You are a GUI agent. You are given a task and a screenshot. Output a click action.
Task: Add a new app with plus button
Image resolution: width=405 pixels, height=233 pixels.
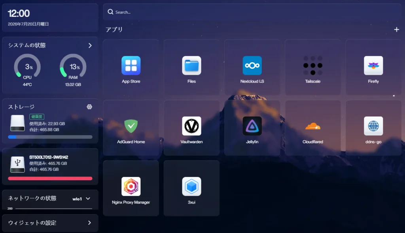click(x=396, y=30)
